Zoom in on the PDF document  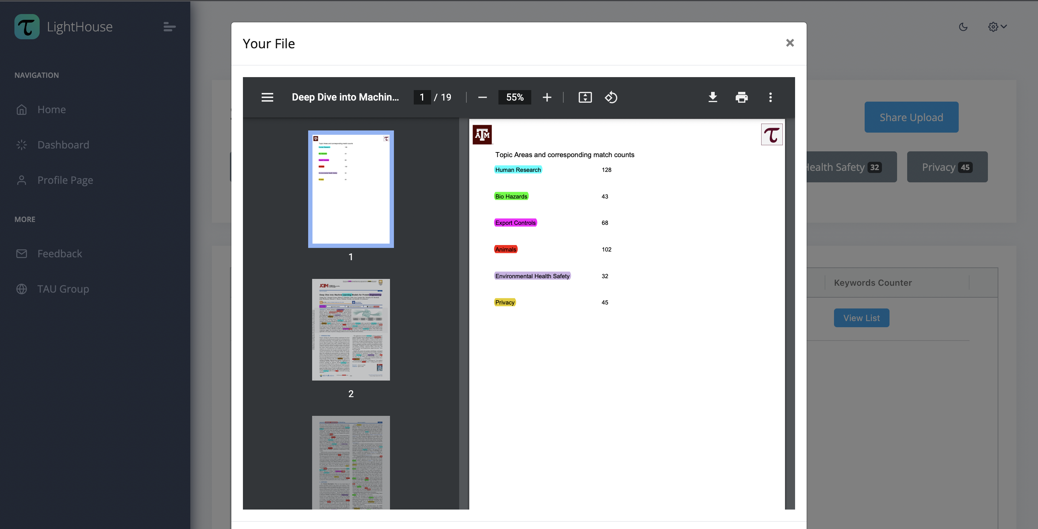pyautogui.click(x=547, y=98)
